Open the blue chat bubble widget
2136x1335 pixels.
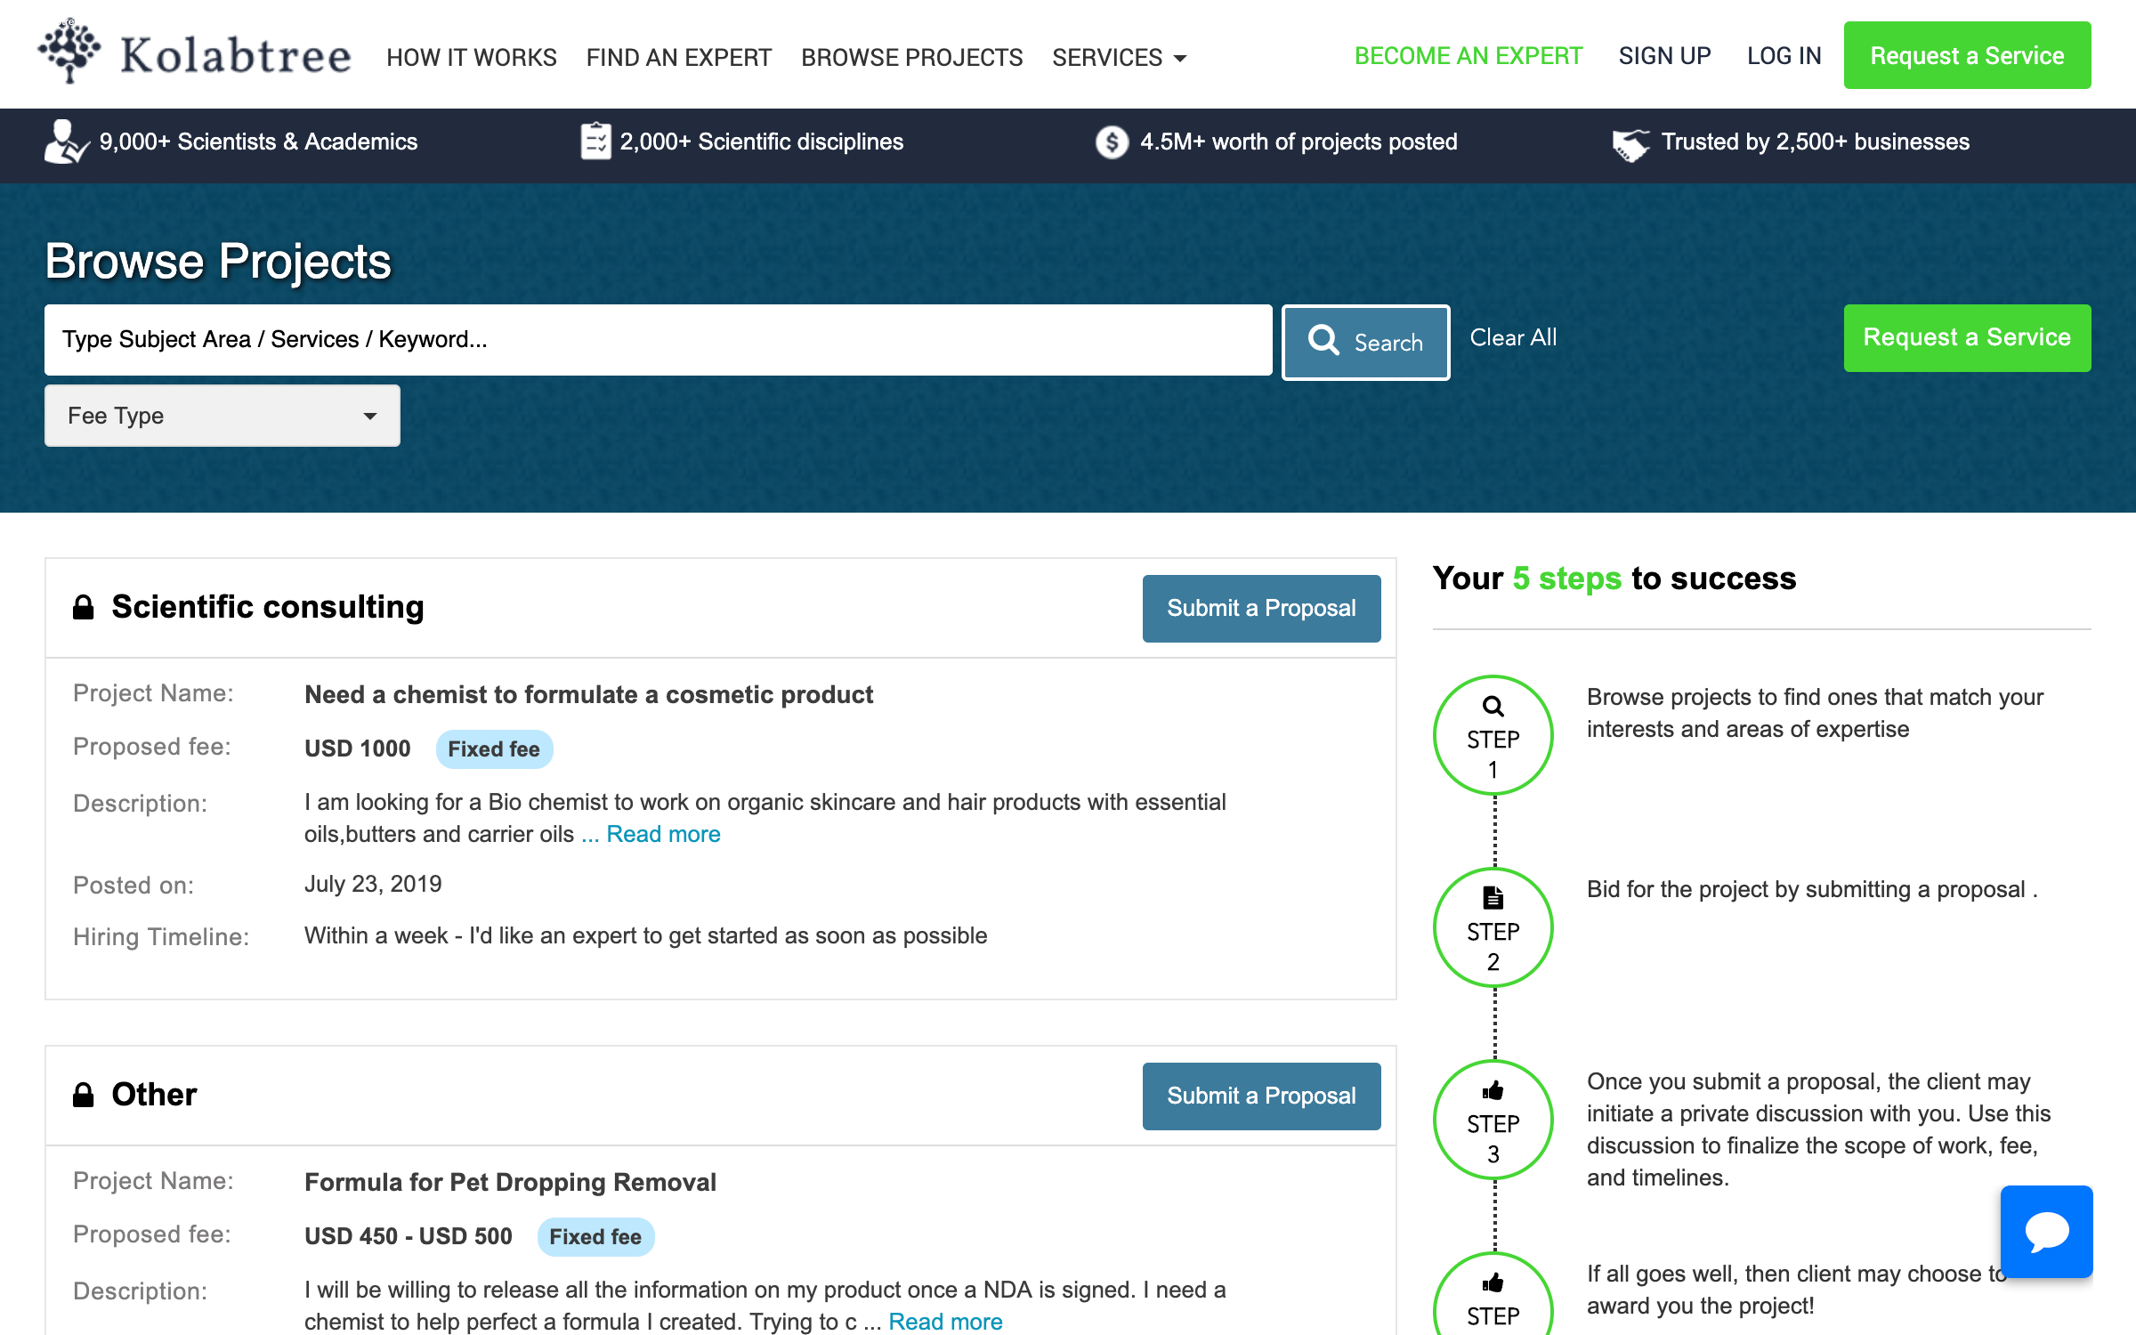click(2046, 1232)
